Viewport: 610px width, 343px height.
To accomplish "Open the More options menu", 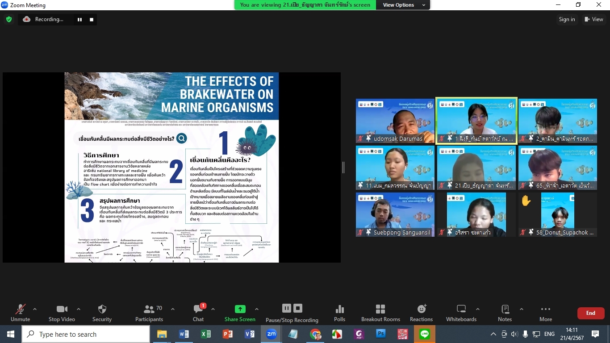I will 545,313.
